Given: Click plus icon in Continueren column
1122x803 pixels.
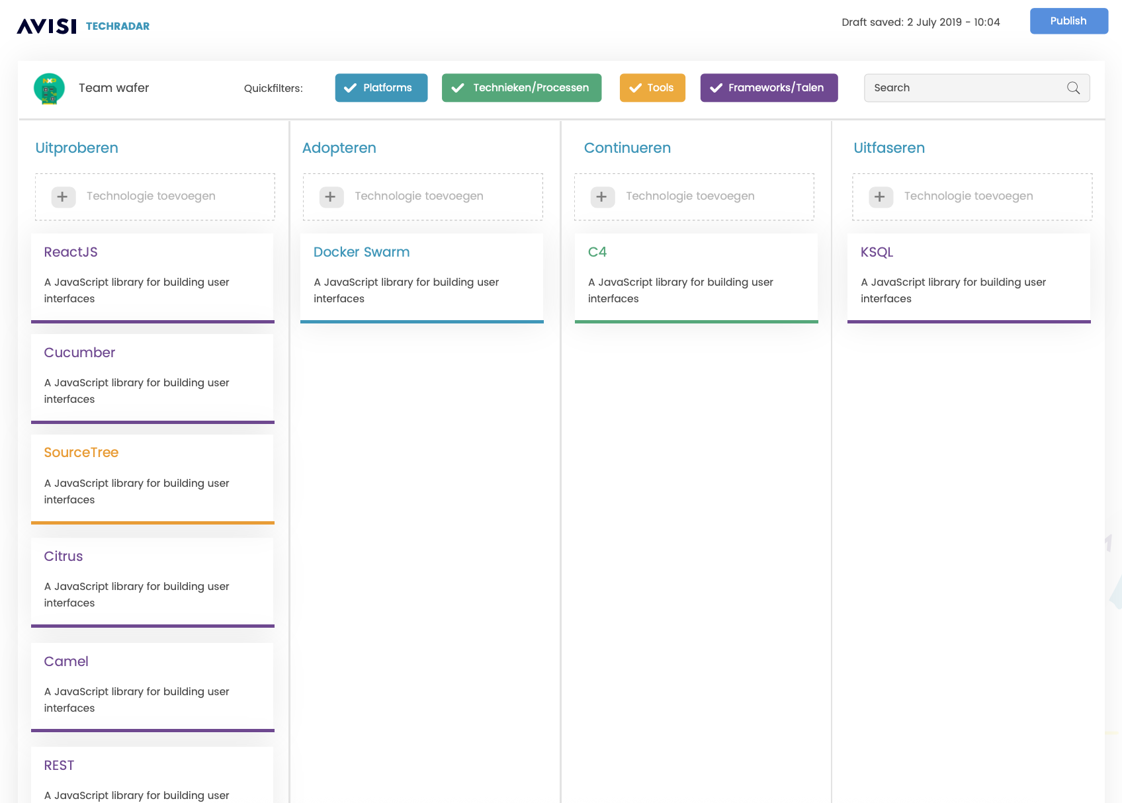Looking at the screenshot, I should click(602, 196).
